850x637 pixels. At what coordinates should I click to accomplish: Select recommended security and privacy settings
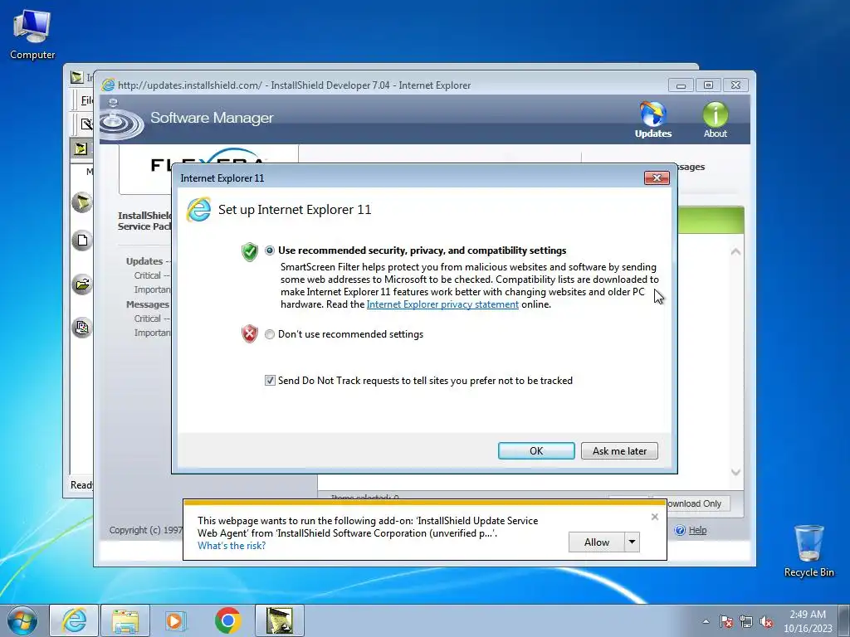pyautogui.click(x=270, y=250)
